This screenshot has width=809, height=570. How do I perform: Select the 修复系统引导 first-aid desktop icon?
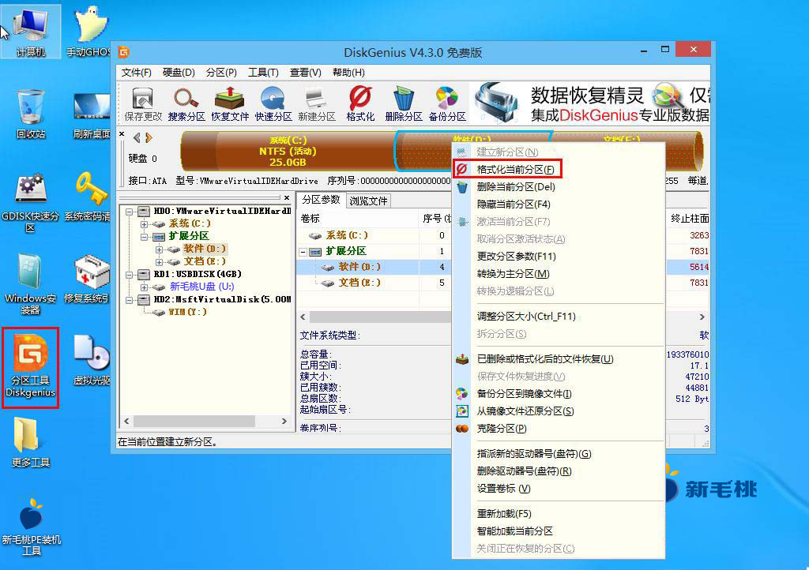[87, 279]
